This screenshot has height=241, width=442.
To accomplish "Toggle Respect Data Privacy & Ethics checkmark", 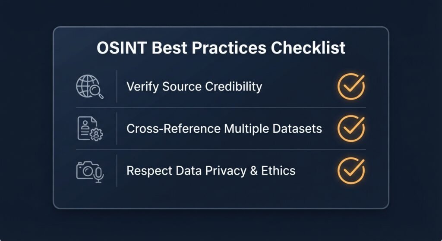I will click(351, 171).
